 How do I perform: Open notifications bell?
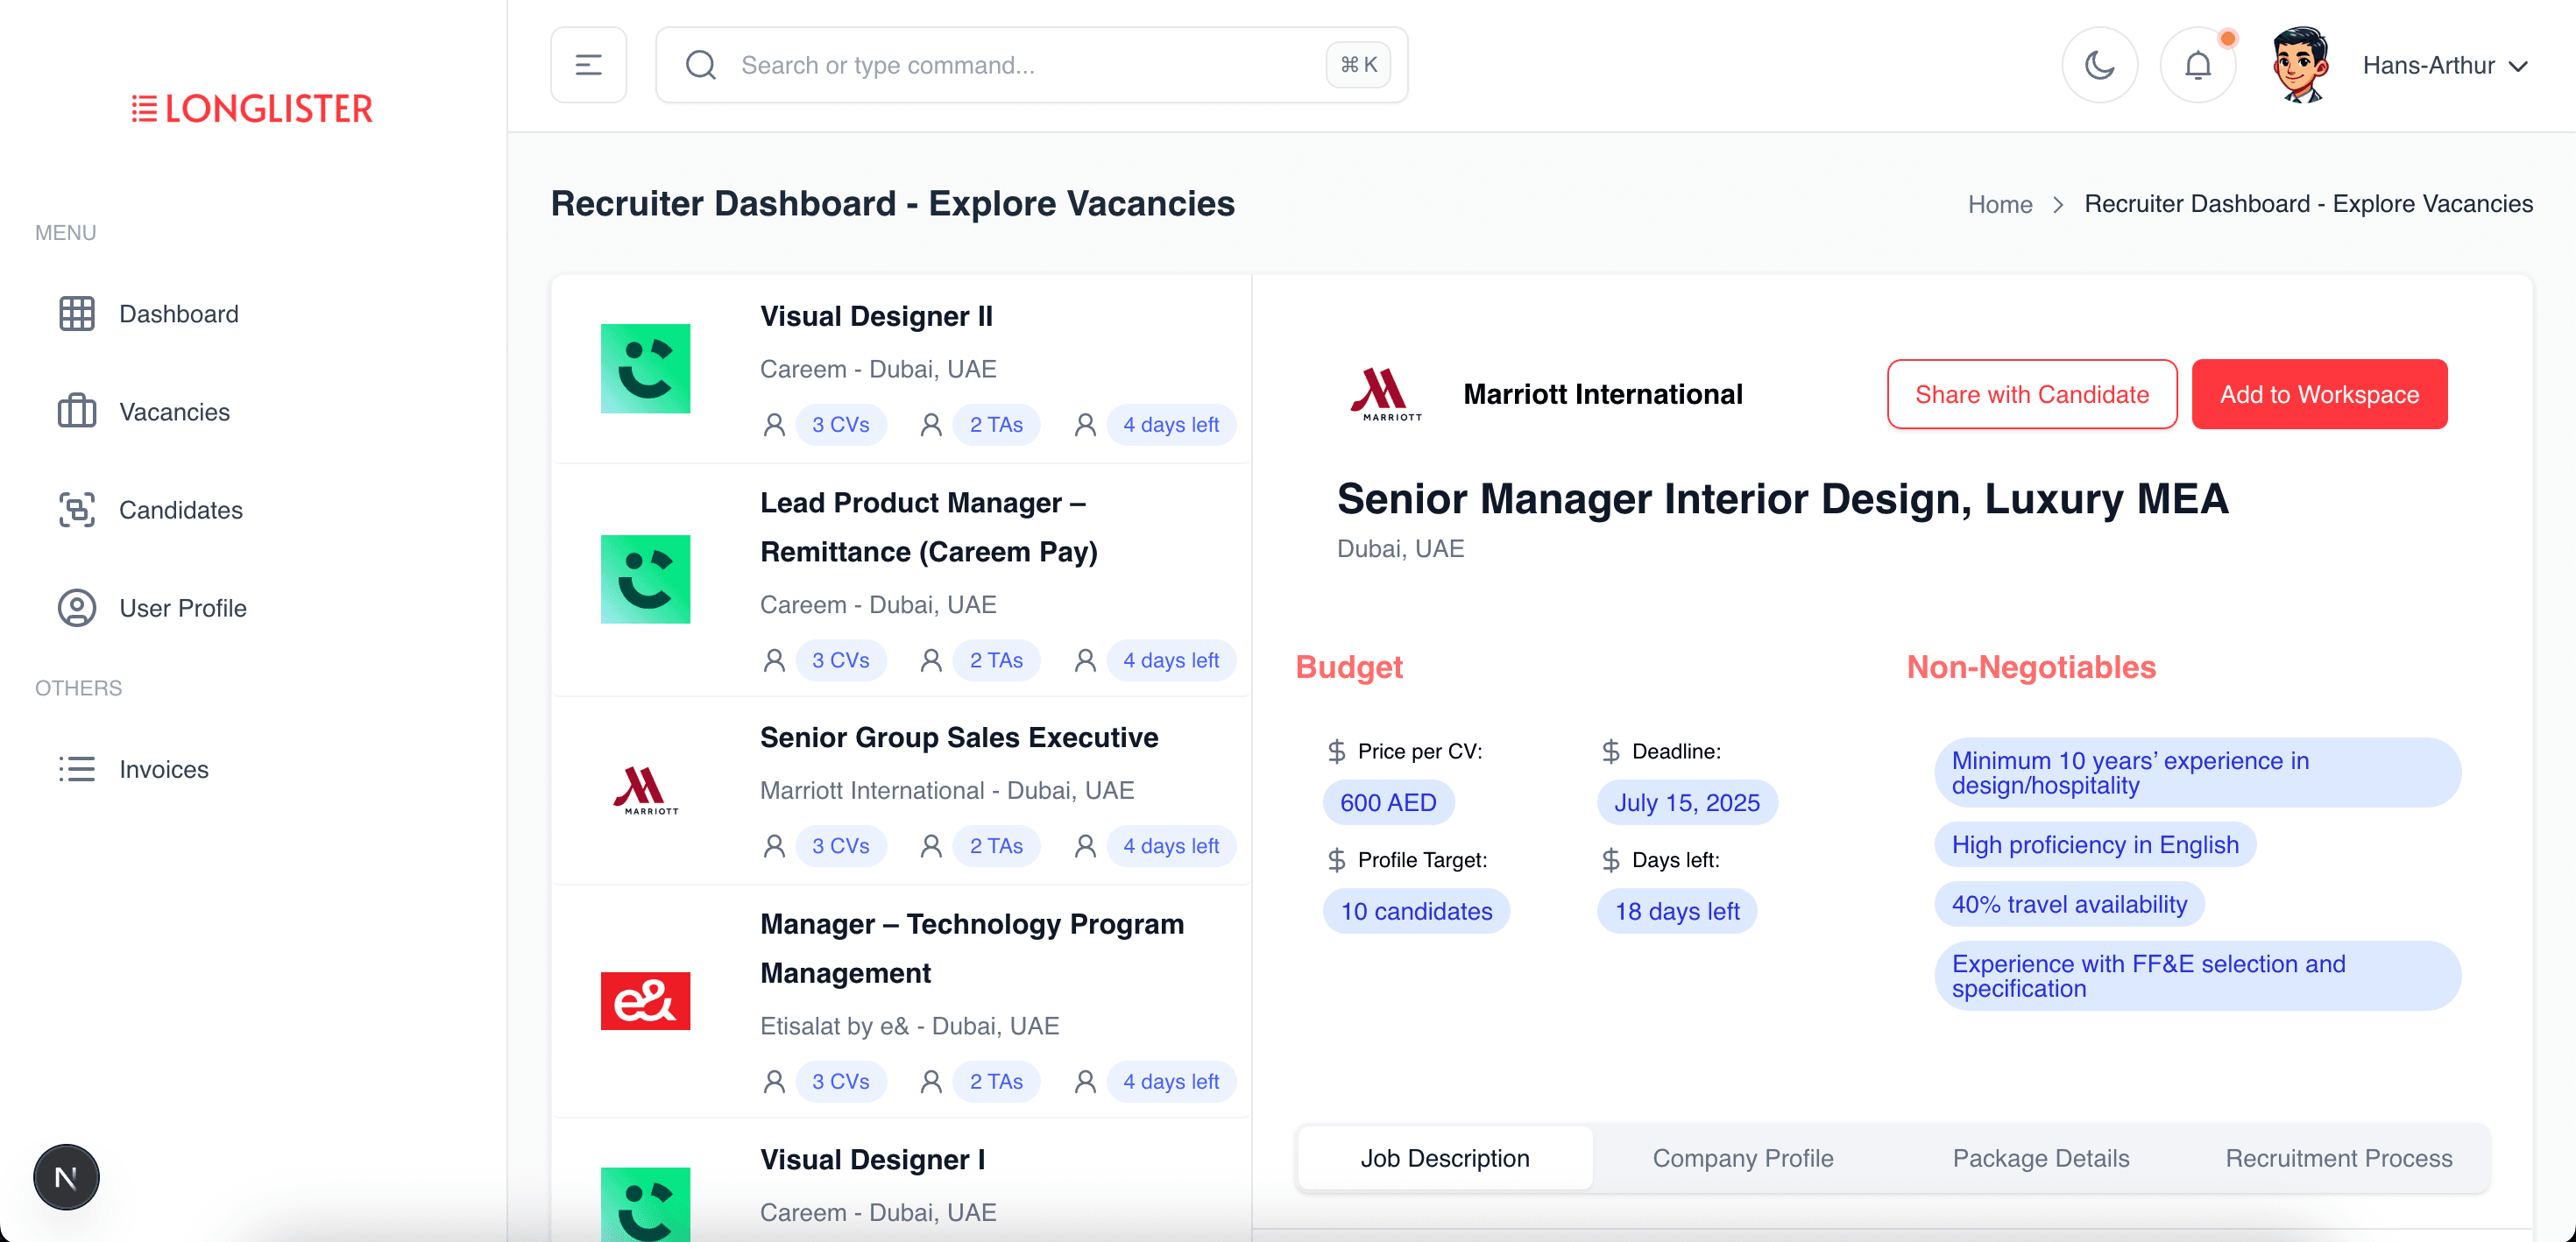(2198, 65)
